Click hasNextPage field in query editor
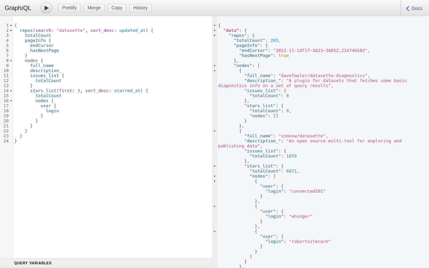Viewport: 429px width, 268px height. coord(45,51)
